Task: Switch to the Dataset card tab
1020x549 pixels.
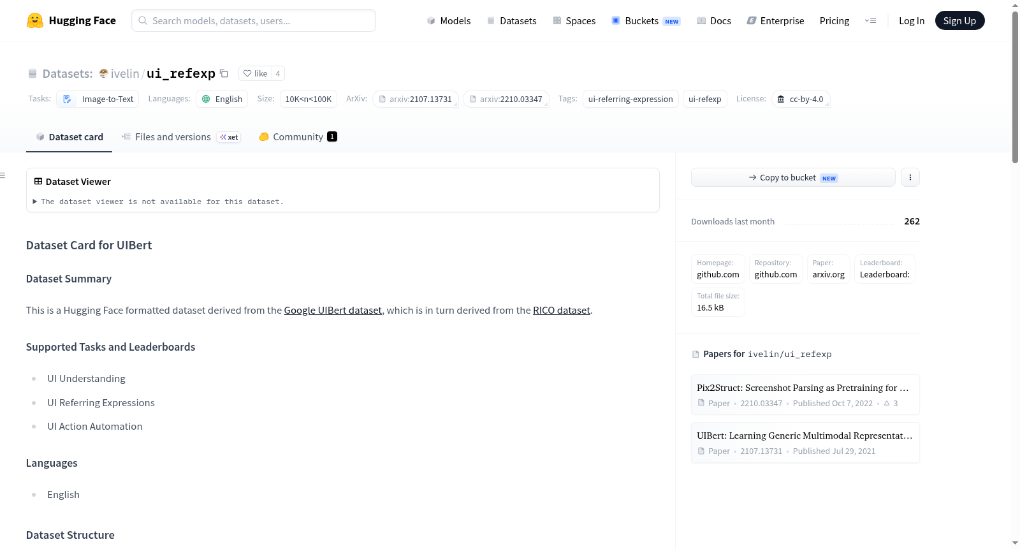Action: pyautogui.click(x=69, y=136)
